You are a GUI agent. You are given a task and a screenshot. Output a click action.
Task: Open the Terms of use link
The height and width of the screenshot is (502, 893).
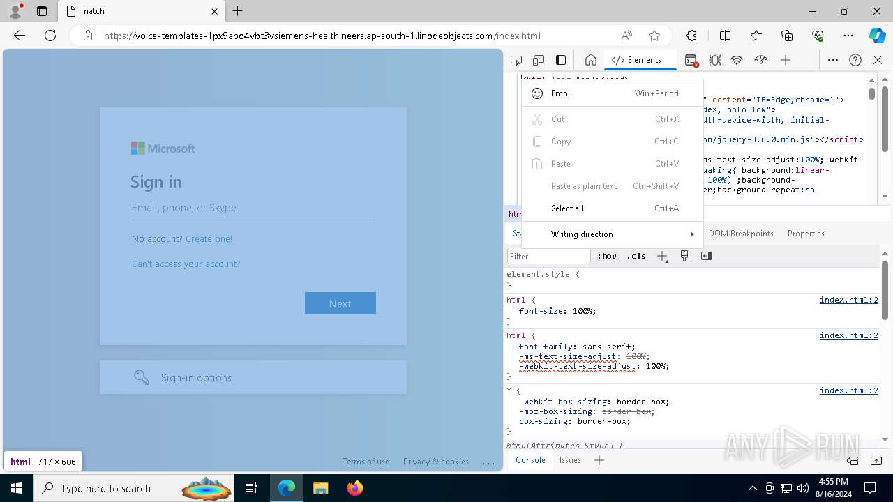point(366,462)
